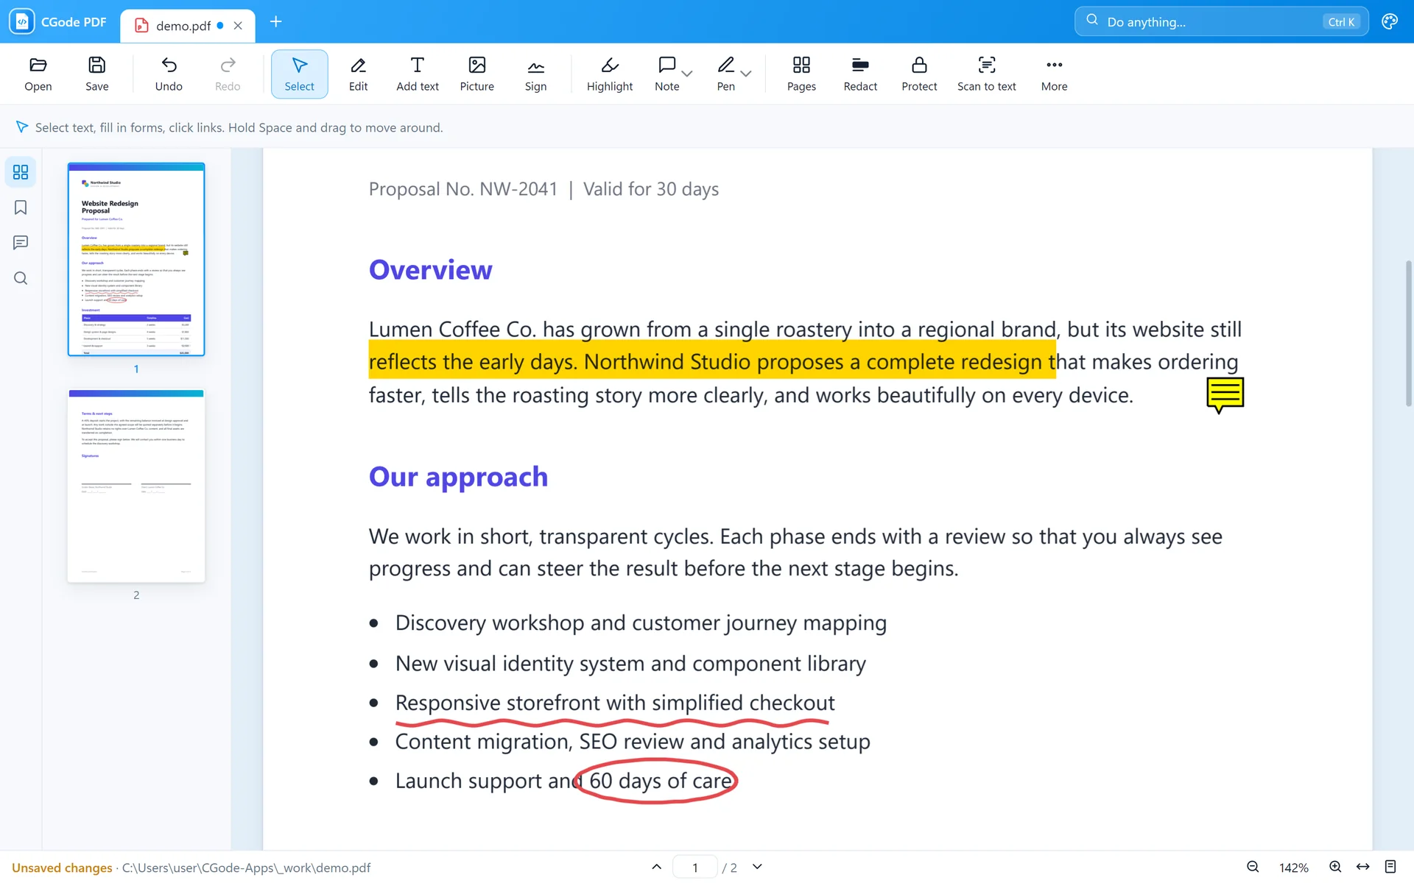Choose the Redact tool
The image size is (1414, 883).
point(859,74)
